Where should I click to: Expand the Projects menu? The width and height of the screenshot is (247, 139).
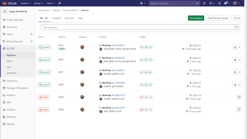[25, 3]
